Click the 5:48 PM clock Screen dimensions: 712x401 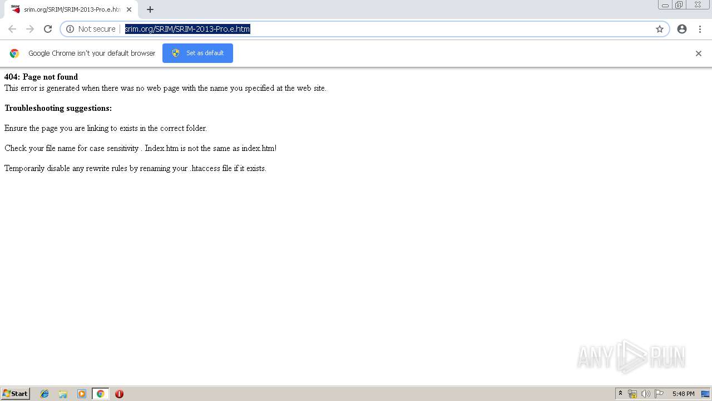(683, 394)
